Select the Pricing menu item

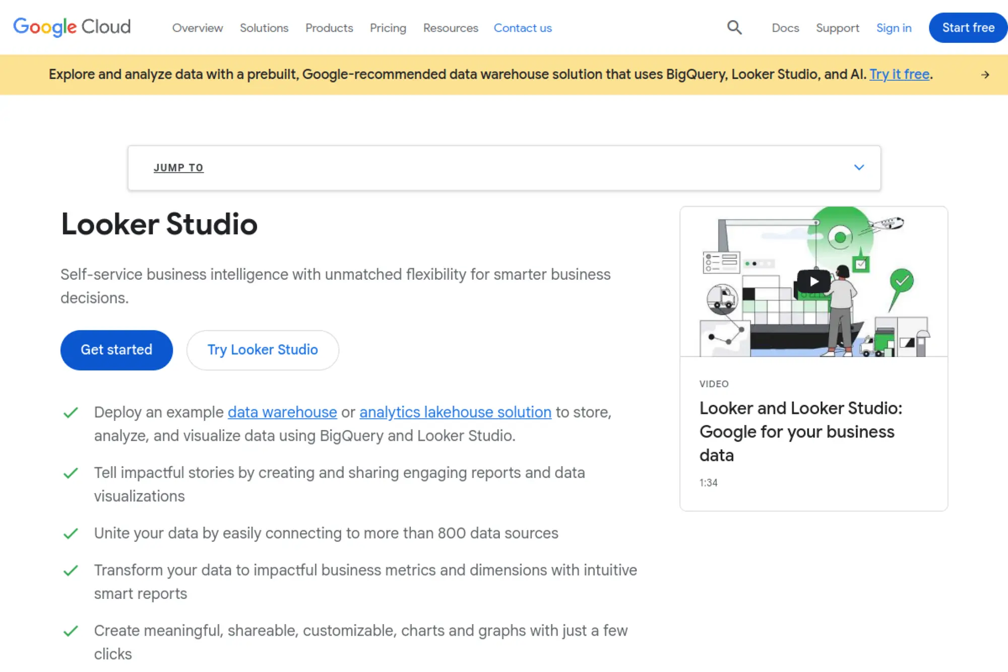(x=388, y=28)
